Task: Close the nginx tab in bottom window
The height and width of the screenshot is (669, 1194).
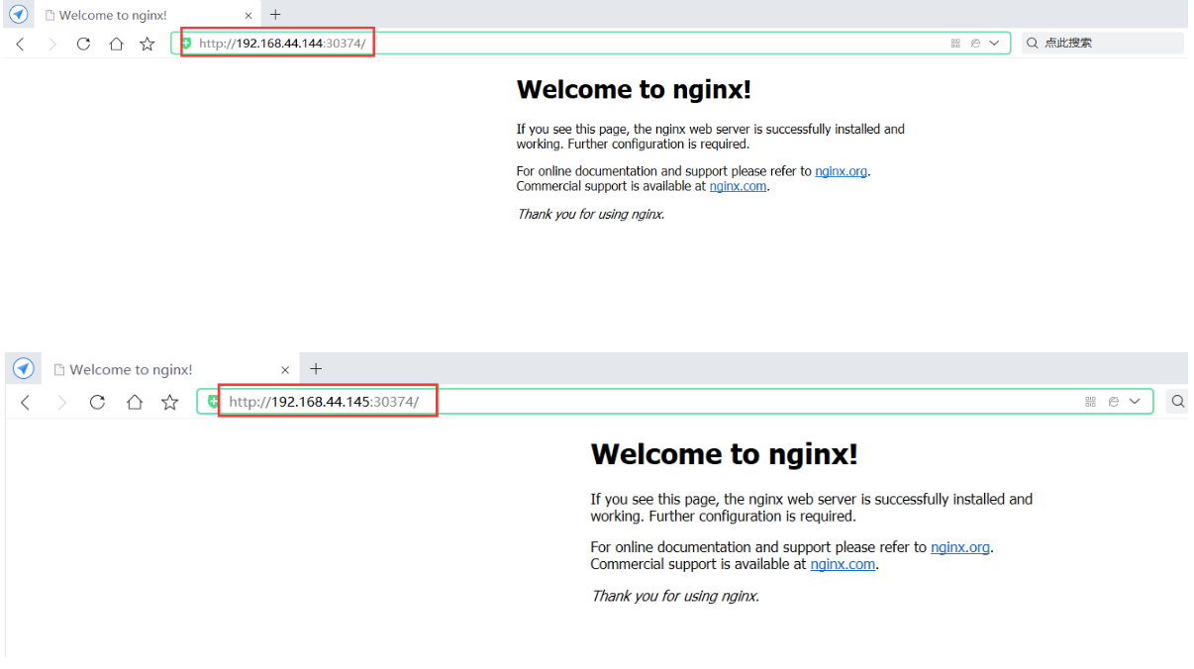Action: point(285,369)
